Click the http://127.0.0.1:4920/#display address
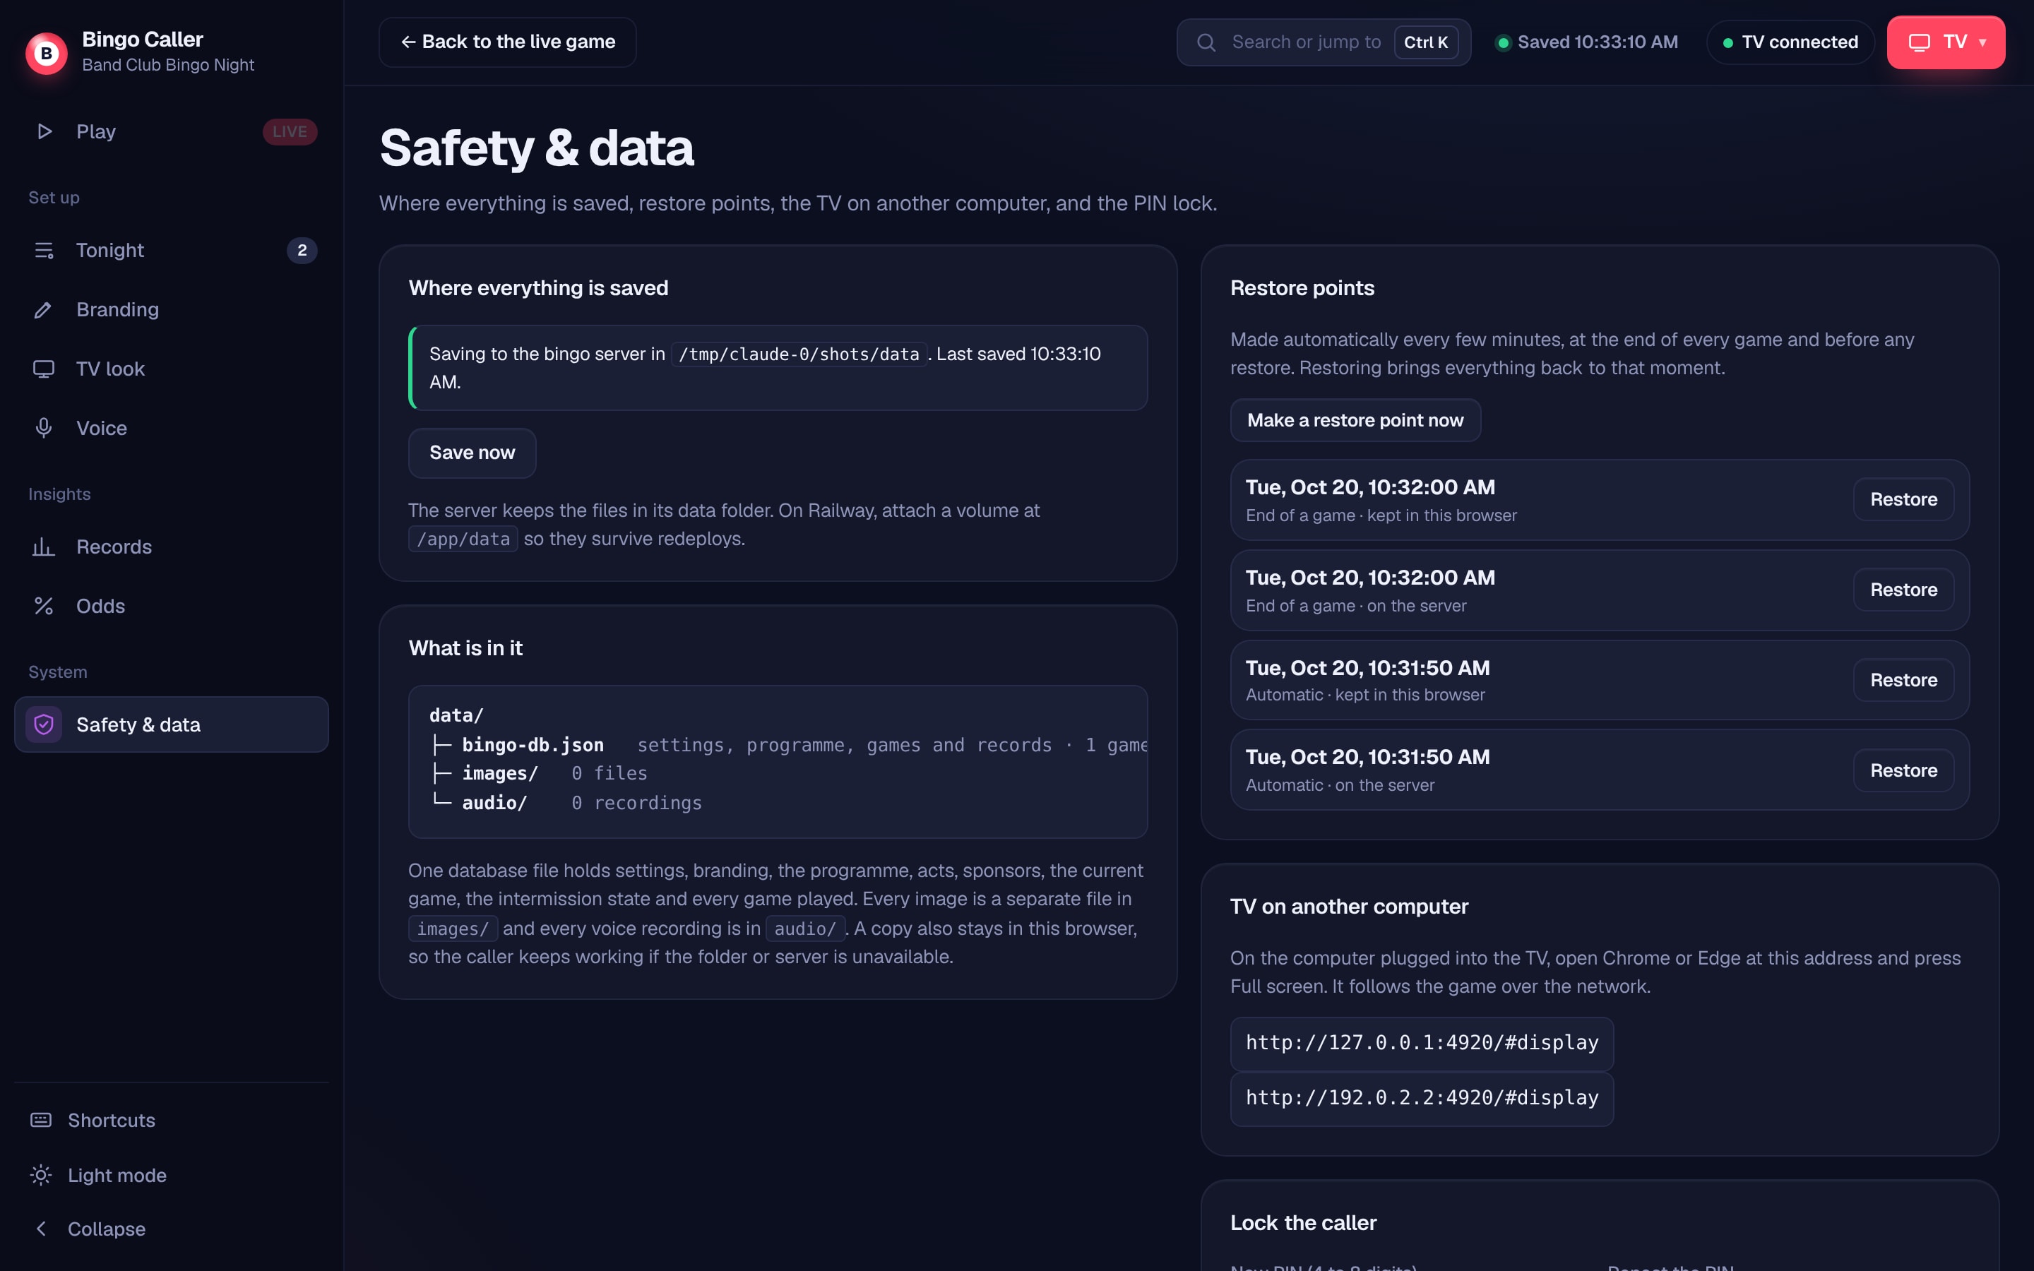Viewport: 2034px width, 1271px height. coord(1422,1043)
